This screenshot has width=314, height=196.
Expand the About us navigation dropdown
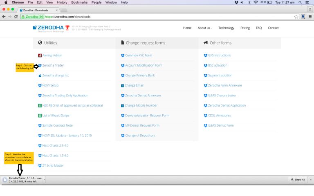point(205,28)
